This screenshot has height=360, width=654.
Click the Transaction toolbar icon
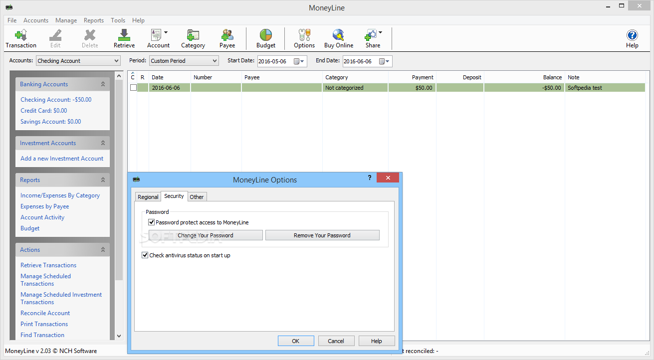tap(21, 35)
